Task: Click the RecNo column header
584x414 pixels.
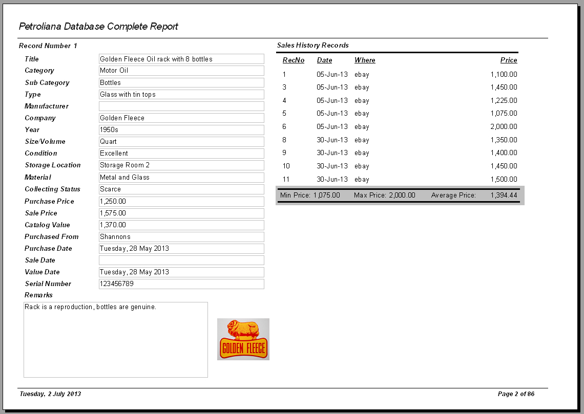Action: pos(294,60)
